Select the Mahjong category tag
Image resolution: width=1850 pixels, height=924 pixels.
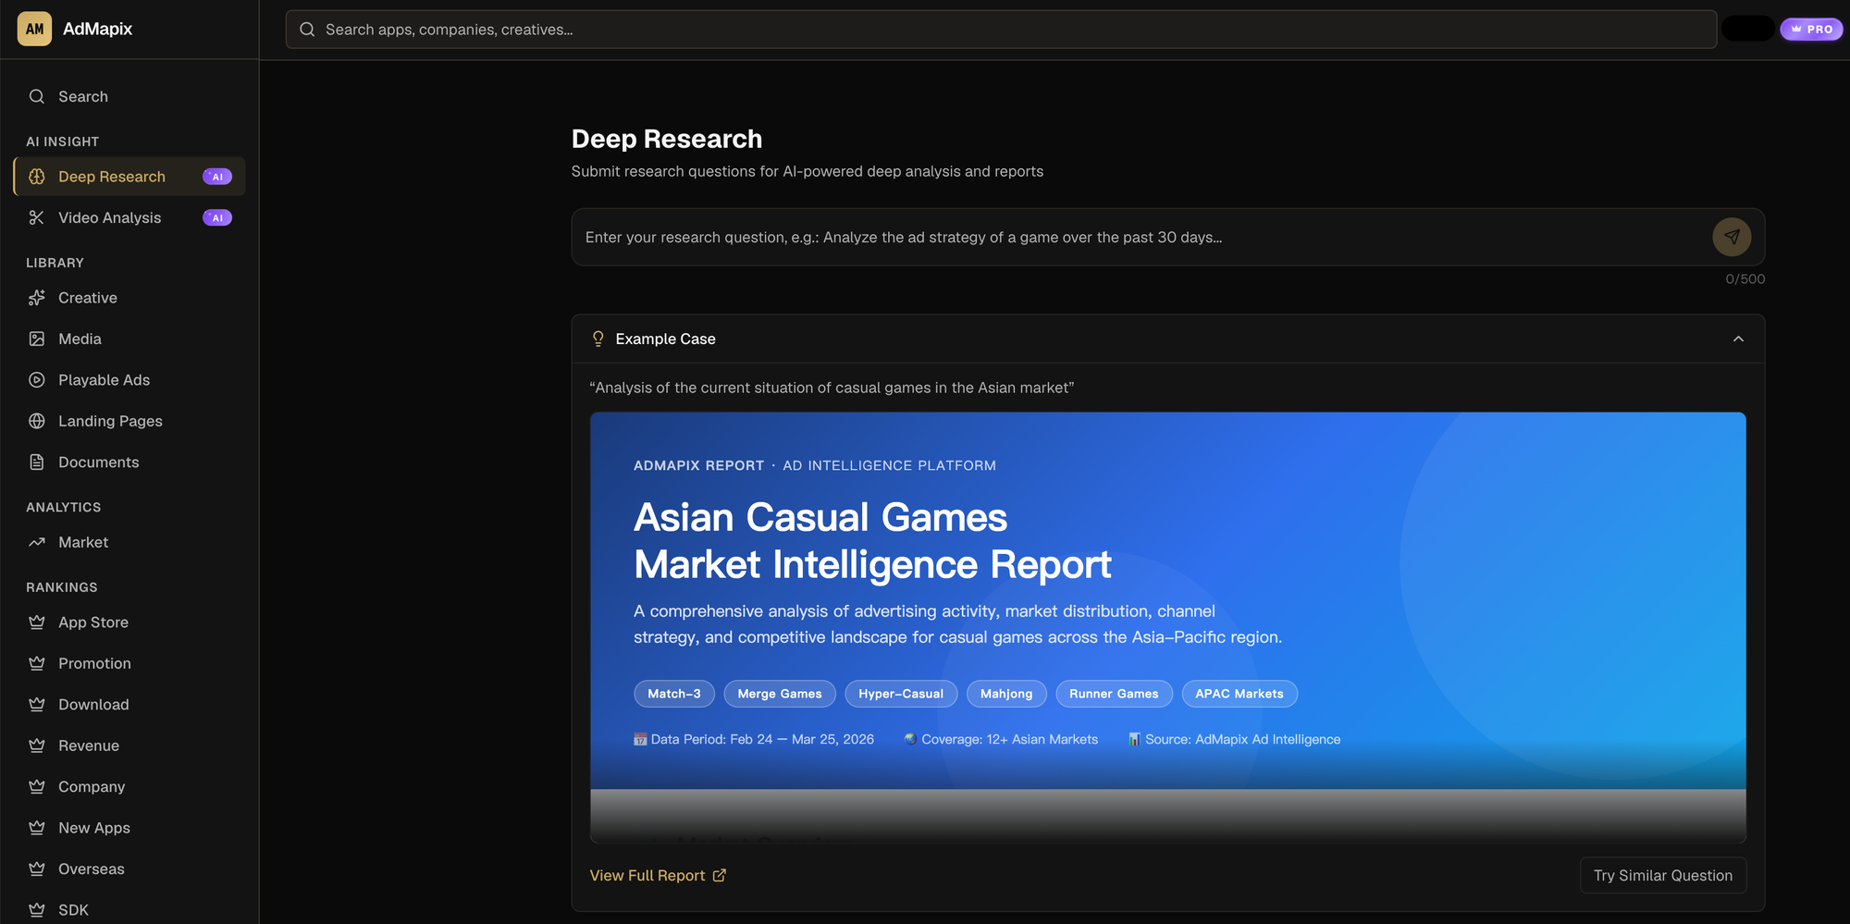1006,694
